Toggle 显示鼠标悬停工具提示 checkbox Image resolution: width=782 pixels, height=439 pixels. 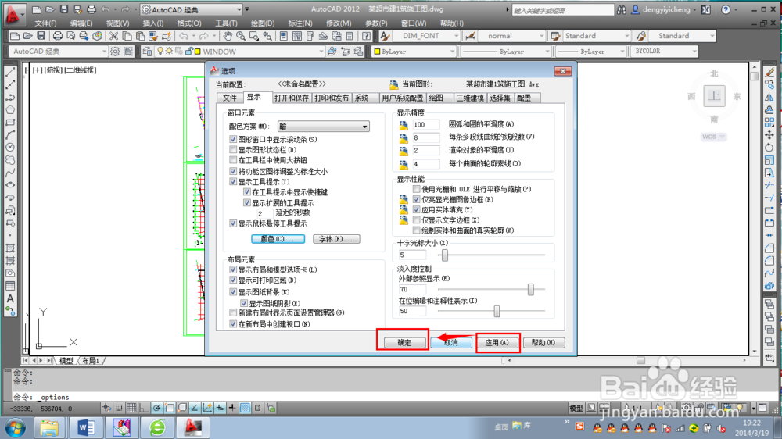(x=233, y=223)
